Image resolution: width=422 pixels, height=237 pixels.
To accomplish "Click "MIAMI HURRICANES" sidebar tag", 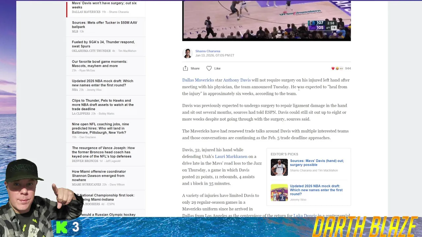I will pyautogui.click(x=86, y=185).
